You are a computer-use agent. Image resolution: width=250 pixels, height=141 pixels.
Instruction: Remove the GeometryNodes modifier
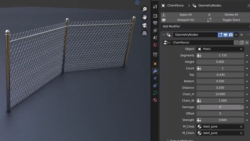[241, 35]
